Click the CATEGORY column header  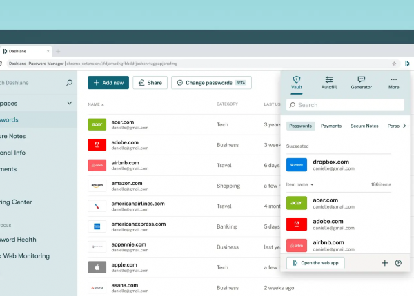coord(227,104)
